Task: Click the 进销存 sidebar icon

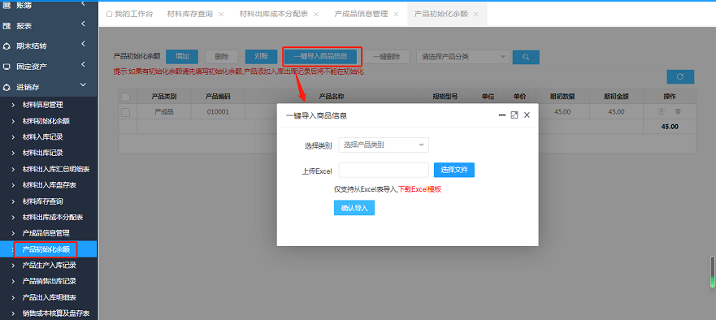Action: 7,87
